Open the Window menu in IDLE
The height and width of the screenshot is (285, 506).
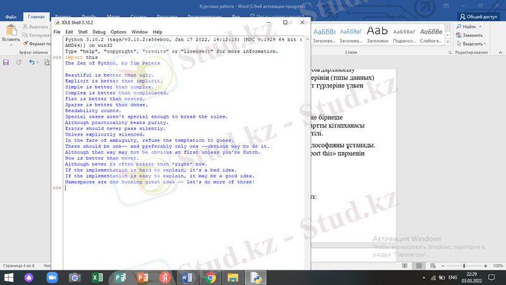(139, 32)
